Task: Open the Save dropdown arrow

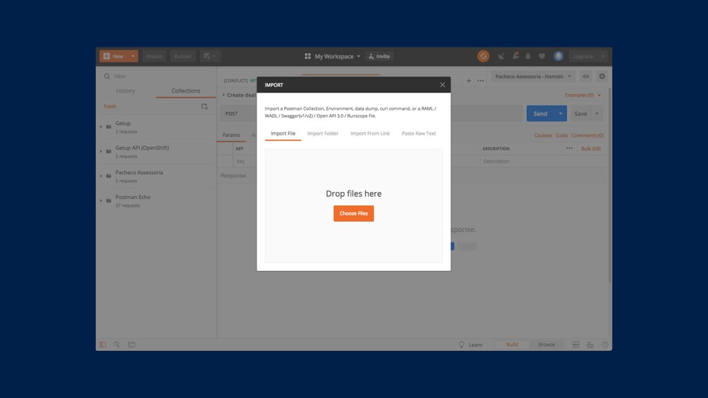Action: coord(597,114)
